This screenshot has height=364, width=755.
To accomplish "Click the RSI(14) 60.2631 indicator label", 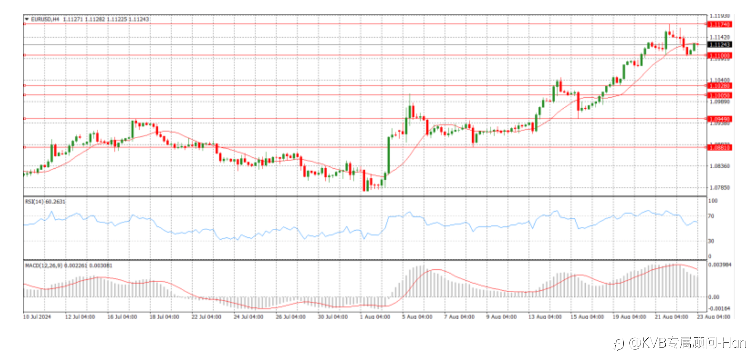I will coord(45,201).
